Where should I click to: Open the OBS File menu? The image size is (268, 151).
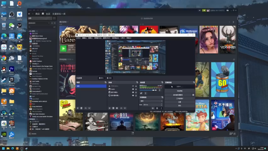(x=78, y=38)
